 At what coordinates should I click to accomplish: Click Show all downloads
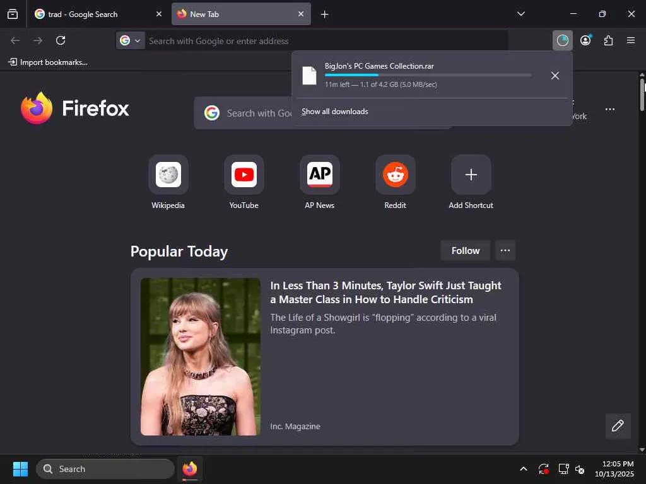334,112
